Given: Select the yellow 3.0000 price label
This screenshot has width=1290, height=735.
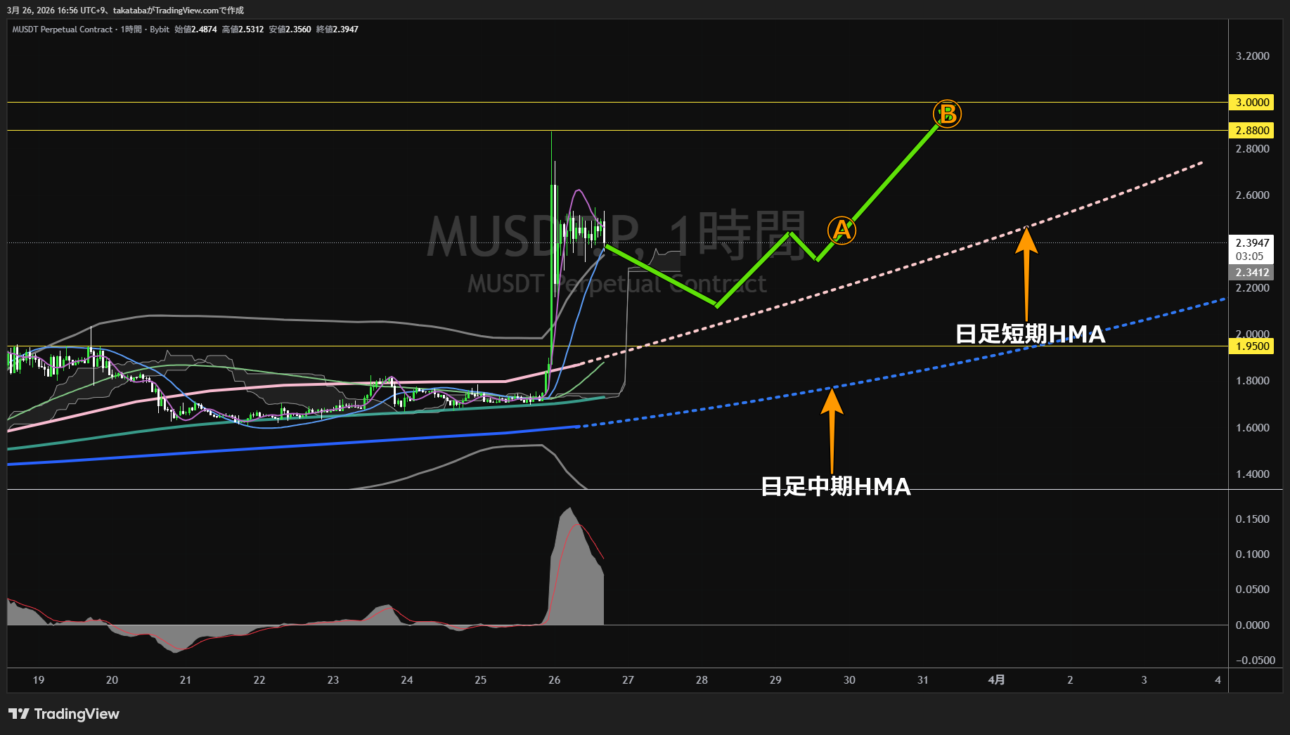Looking at the screenshot, I should 1251,103.
